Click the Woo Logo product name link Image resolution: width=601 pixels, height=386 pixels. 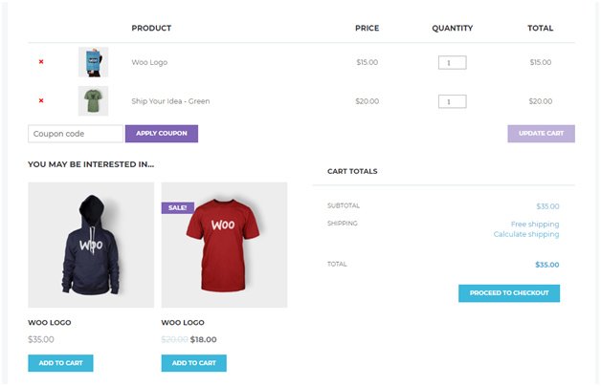click(149, 62)
